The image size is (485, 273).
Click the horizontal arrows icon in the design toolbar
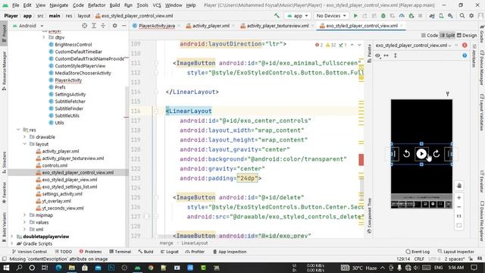(x=386, y=55)
